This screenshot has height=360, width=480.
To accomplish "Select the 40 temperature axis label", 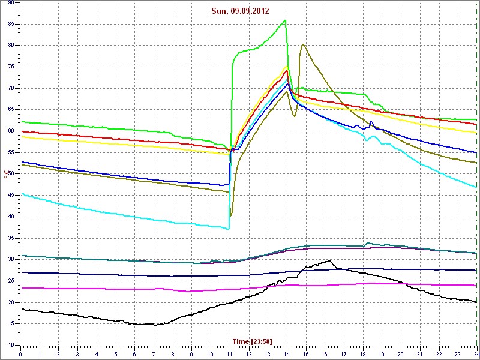I will [10, 217].
